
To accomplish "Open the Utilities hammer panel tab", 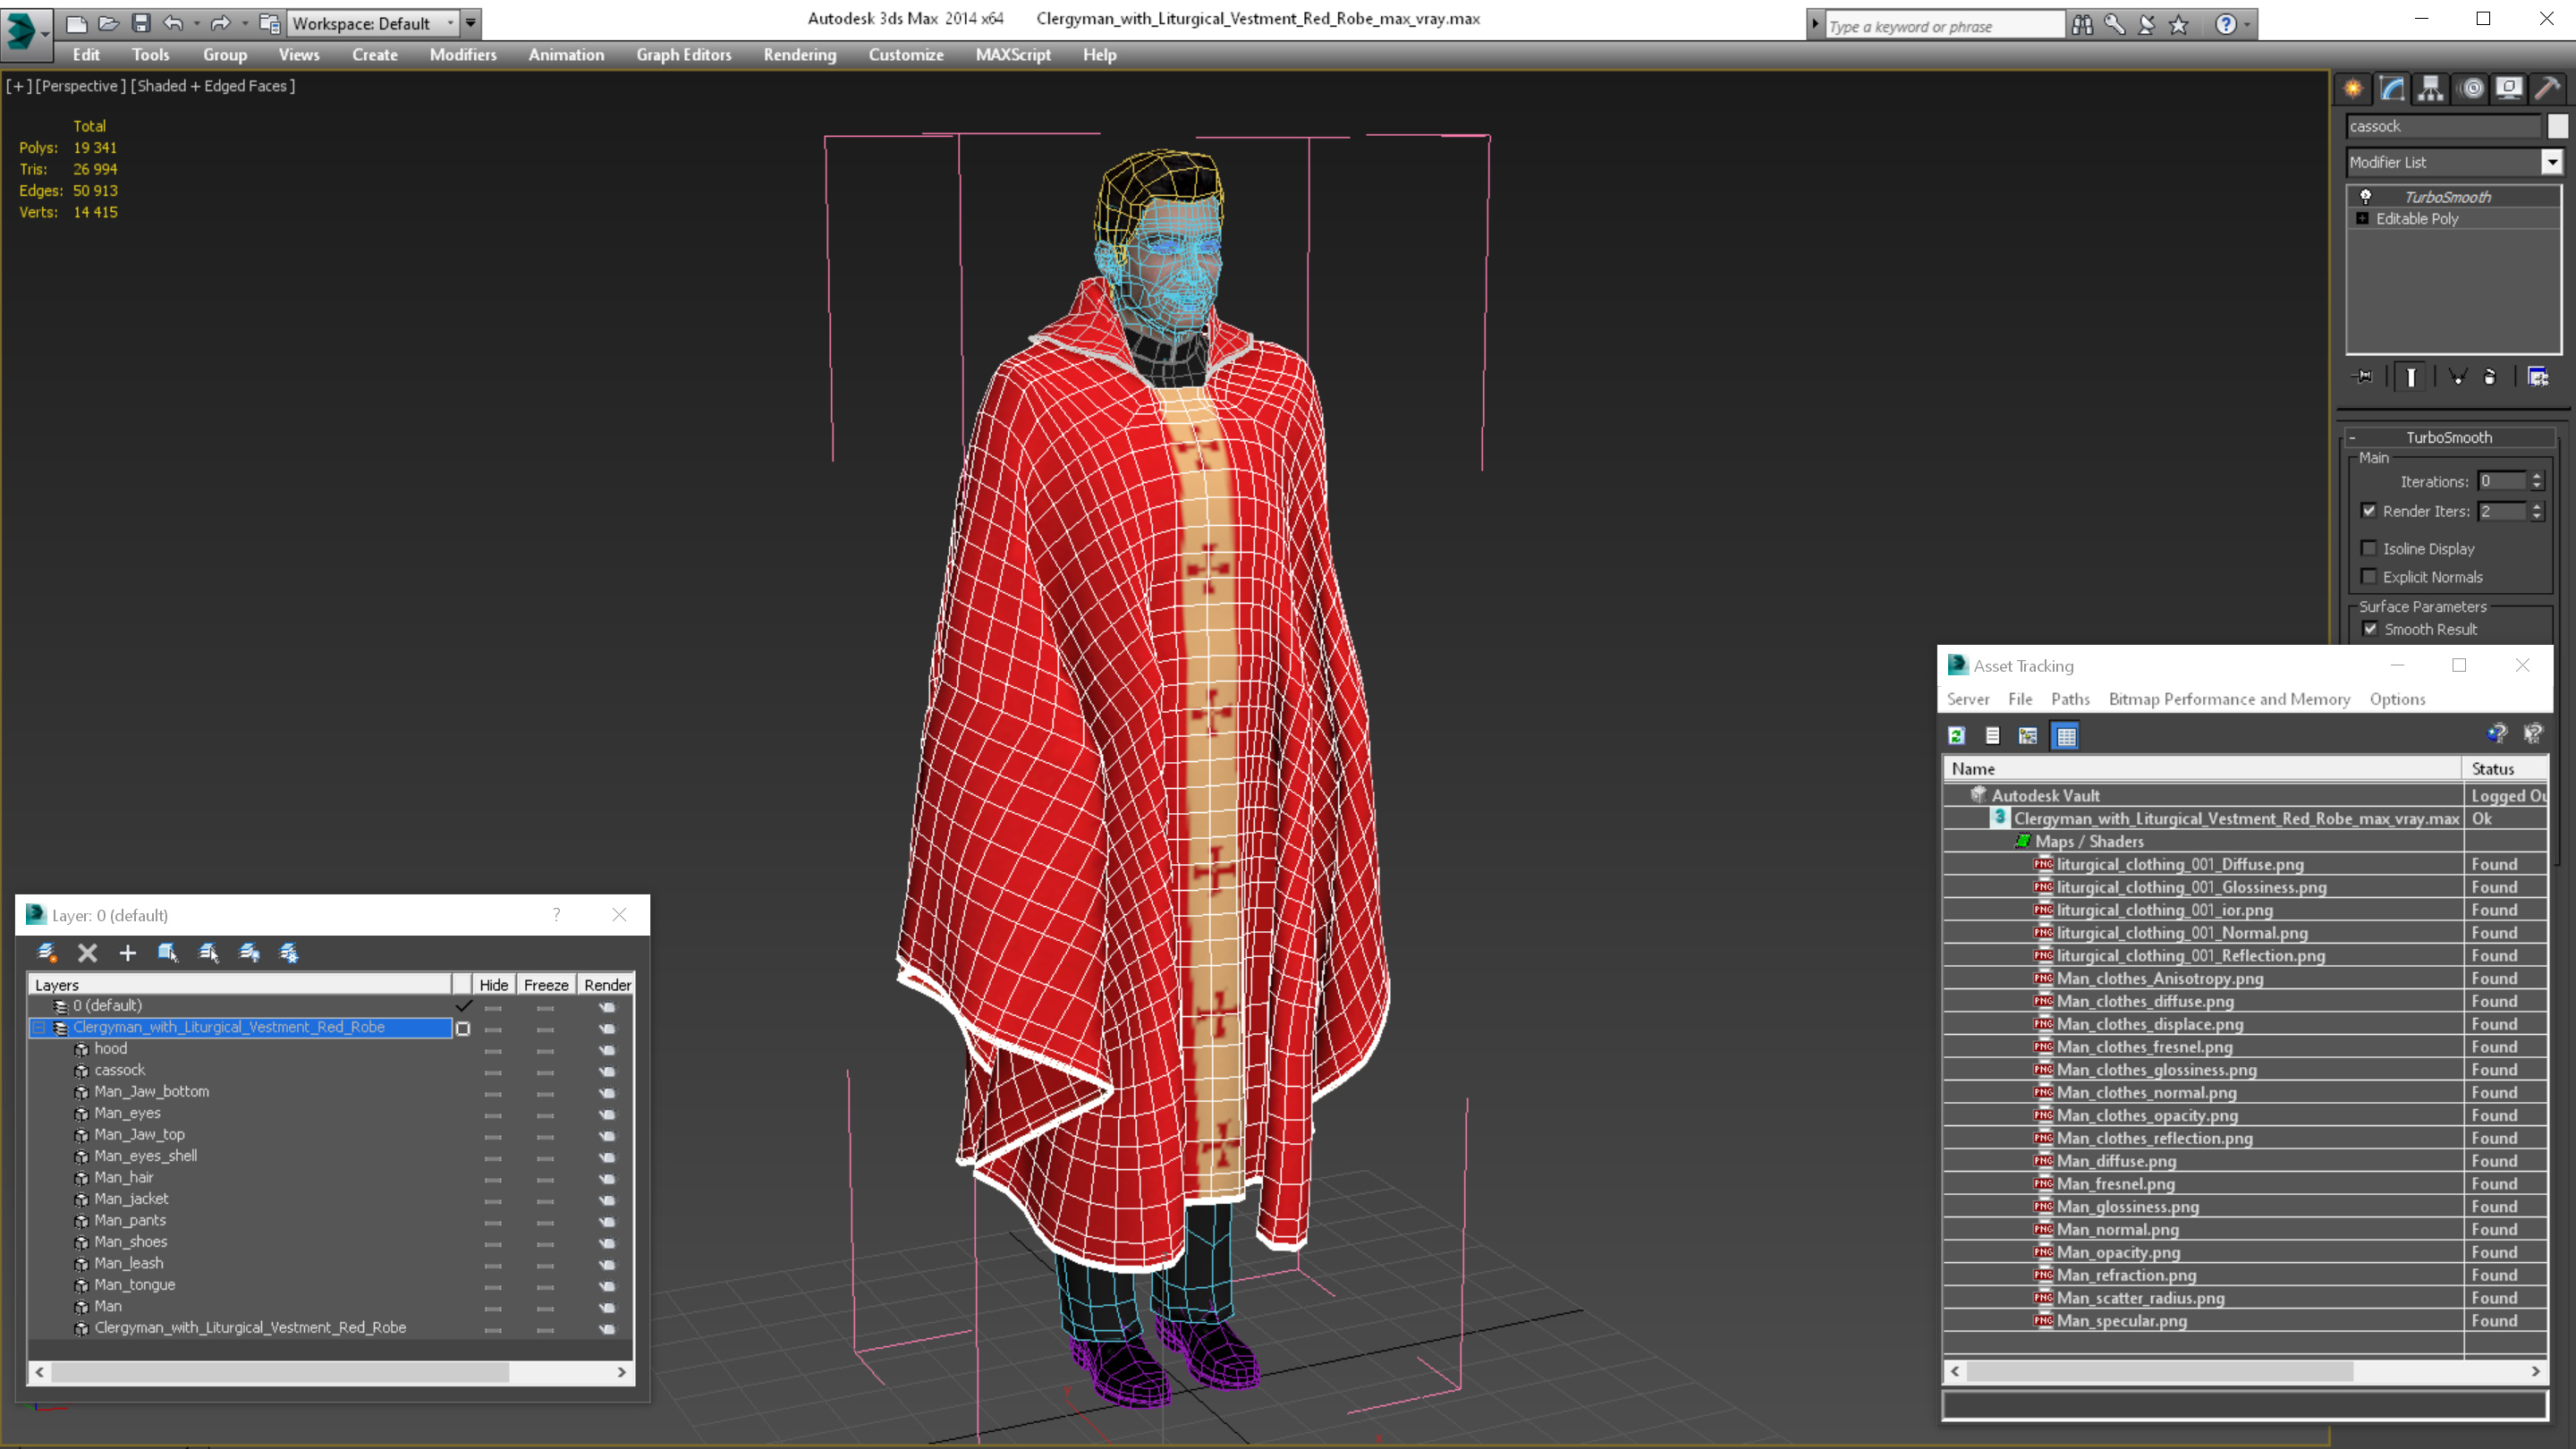I will (x=2548, y=89).
